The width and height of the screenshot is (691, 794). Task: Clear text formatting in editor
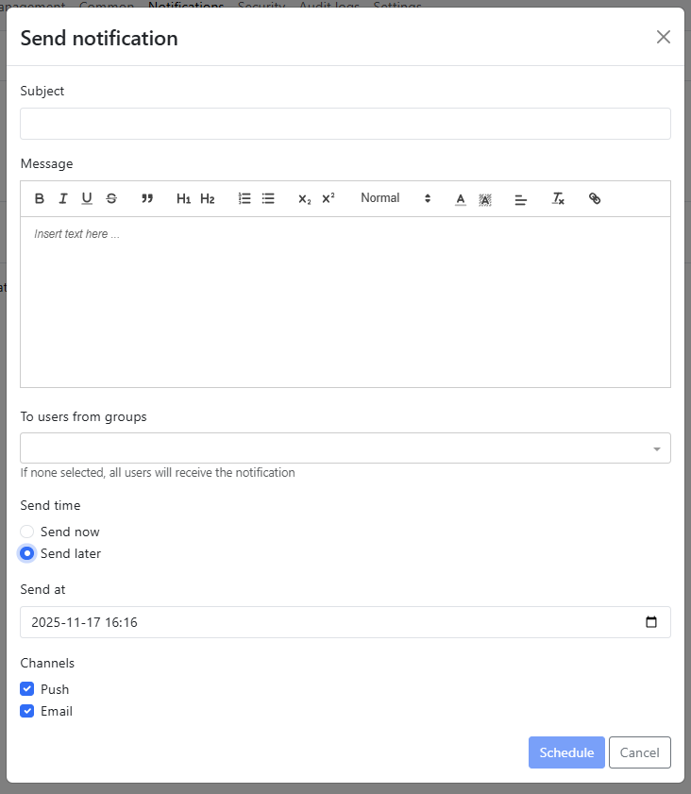point(558,199)
